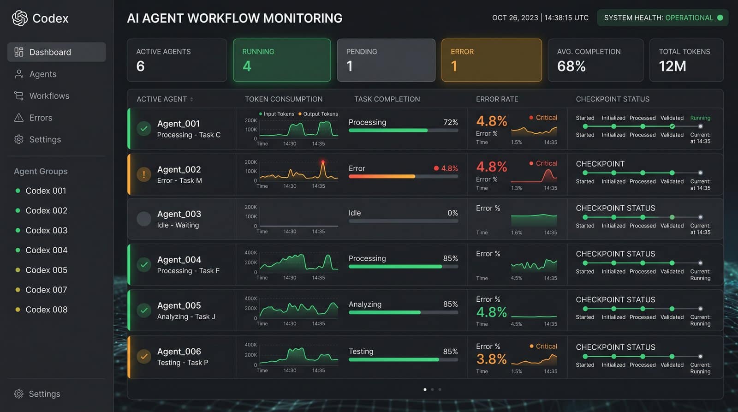This screenshot has height=412, width=738.
Task: Click Agent_002 Critical error indicator
Action: (543, 163)
